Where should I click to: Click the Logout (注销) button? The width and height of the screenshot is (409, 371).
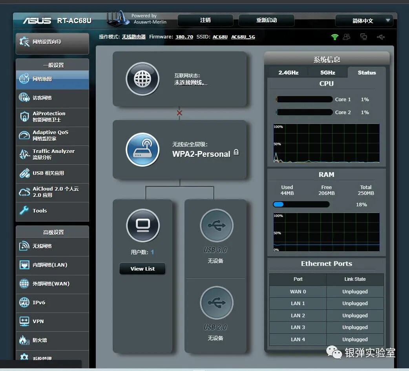coord(205,20)
